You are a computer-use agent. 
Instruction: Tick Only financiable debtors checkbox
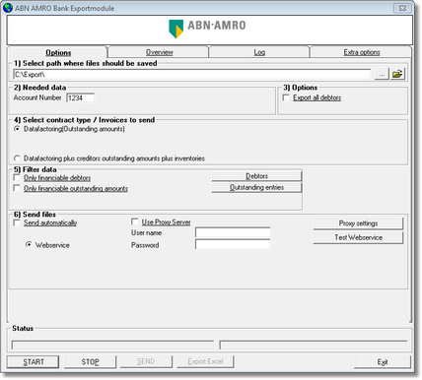(x=17, y=178)
